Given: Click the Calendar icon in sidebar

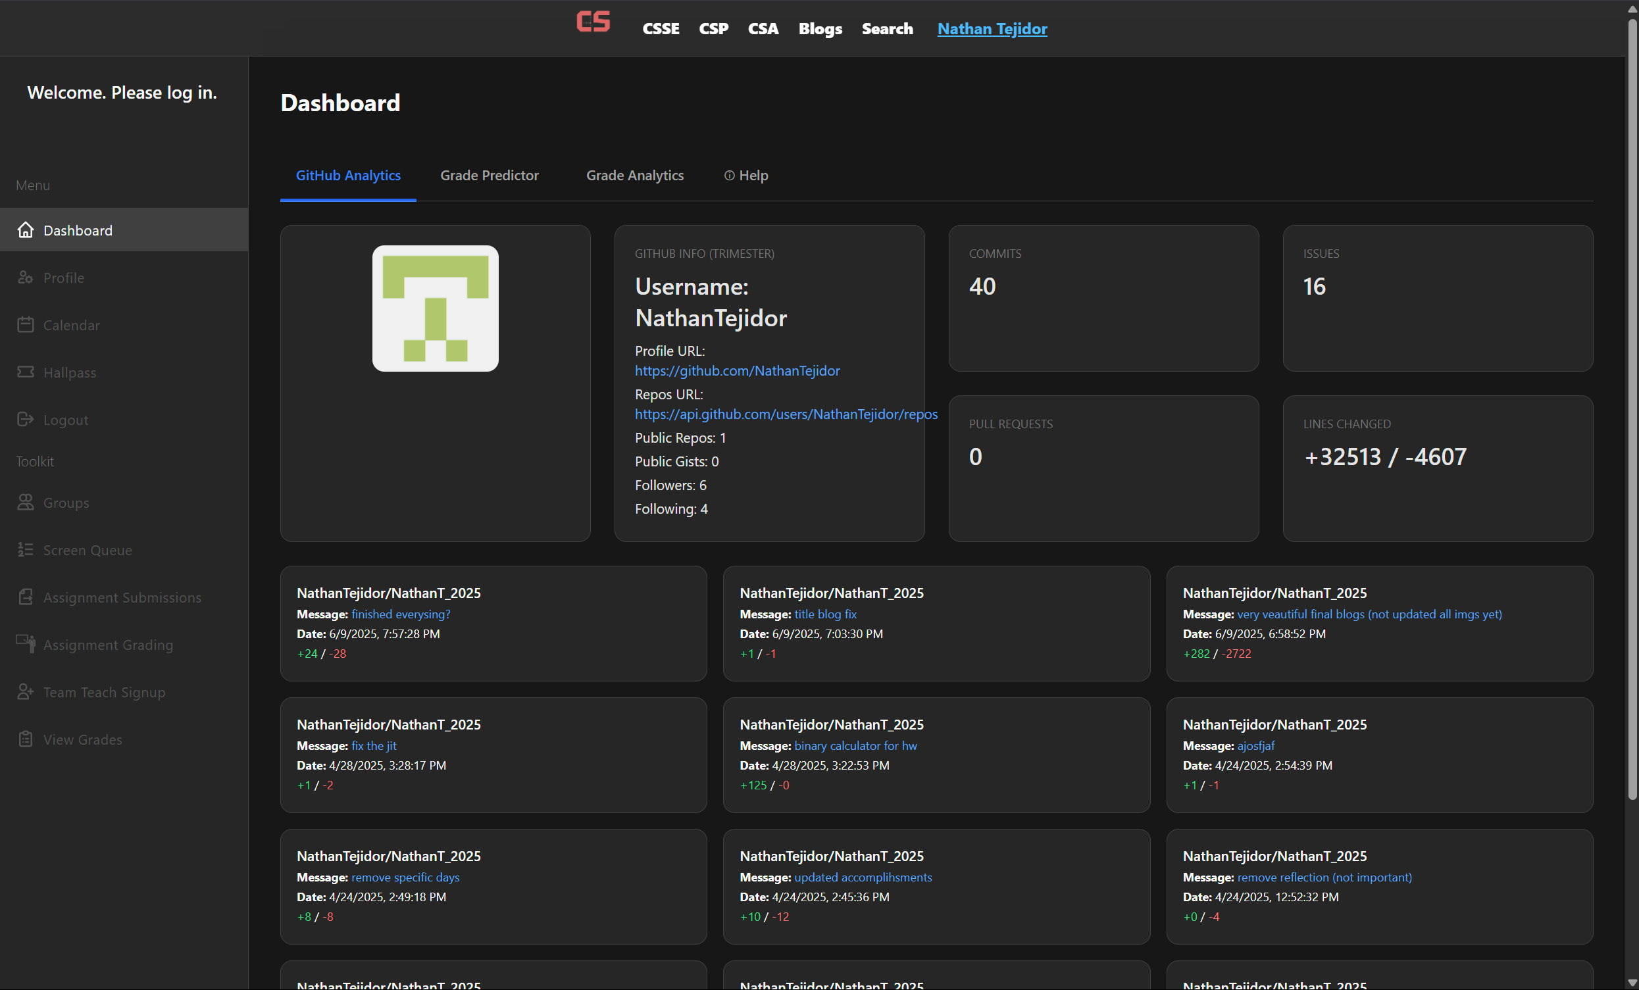Looking at the screenshot, I should coord(25,324).
